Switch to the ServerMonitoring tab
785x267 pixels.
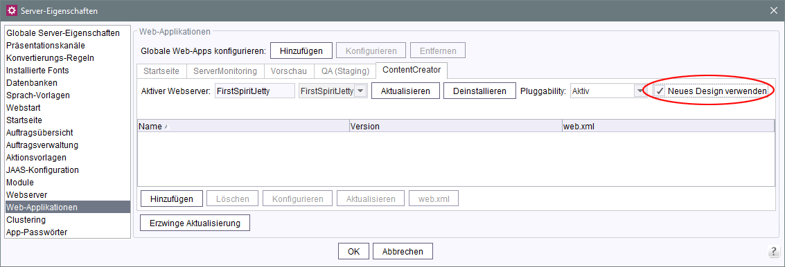tap(225, 71)
